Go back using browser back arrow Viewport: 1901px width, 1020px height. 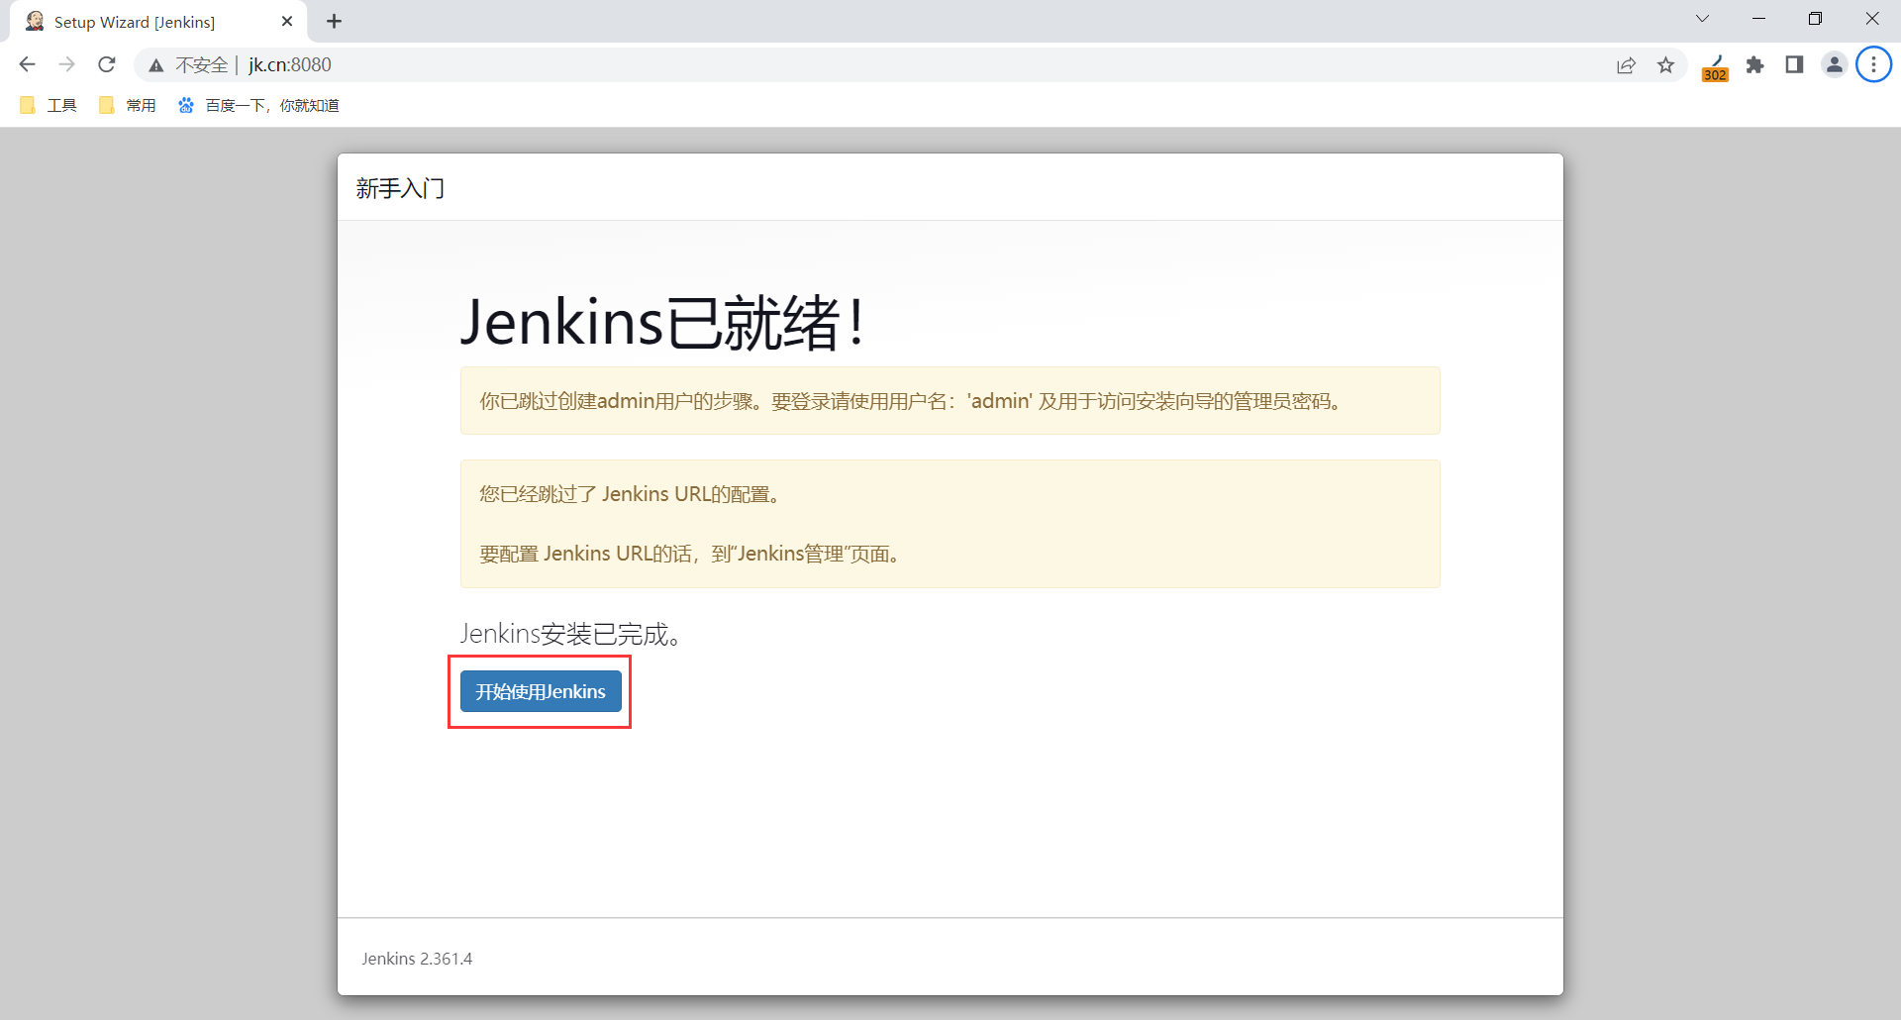tap(28, 64)
